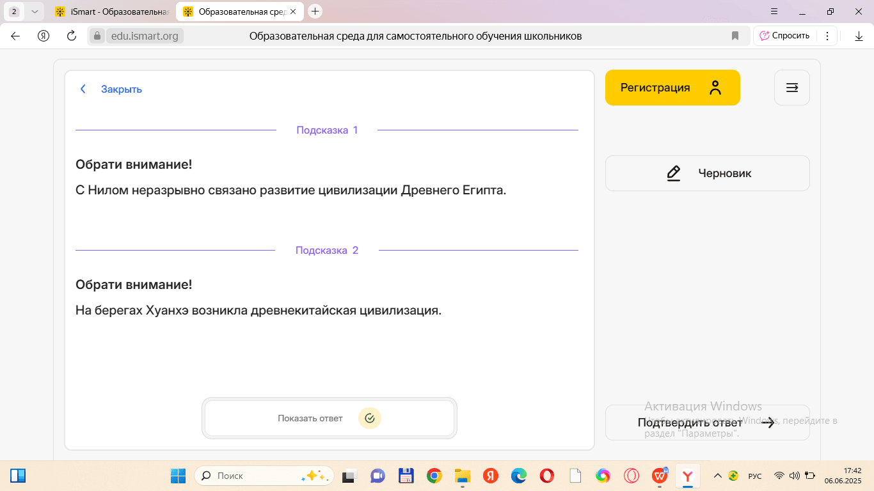This screenshot has height=491, width=874.
Task: Click the Закрыть back arrow link
Action: [x=110, y=90]
